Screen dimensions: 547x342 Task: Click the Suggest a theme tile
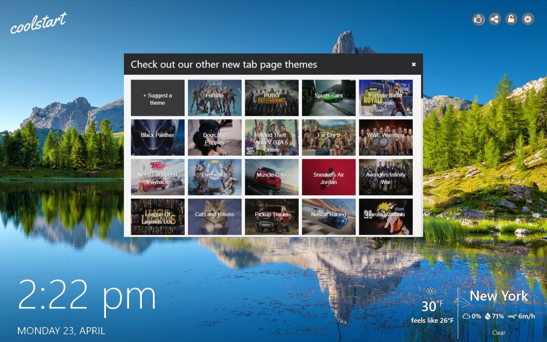[x=158, y=98]
